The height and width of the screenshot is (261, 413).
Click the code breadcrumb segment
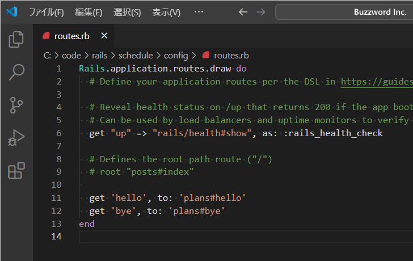click(x=71, y=56)
